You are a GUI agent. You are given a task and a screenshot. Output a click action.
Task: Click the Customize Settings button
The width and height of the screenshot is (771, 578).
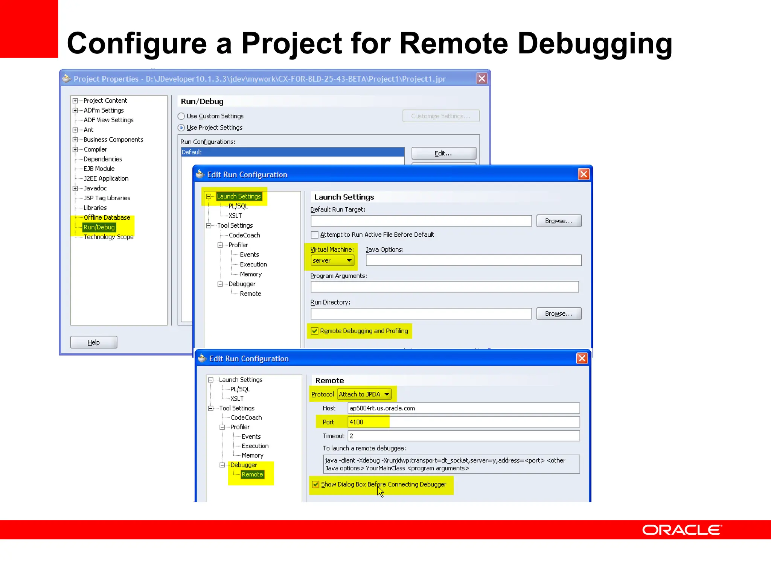(x=441, y=116)
